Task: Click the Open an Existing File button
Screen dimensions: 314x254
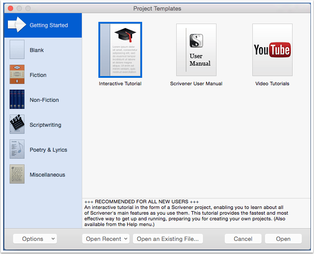Action: pos(168,239)
